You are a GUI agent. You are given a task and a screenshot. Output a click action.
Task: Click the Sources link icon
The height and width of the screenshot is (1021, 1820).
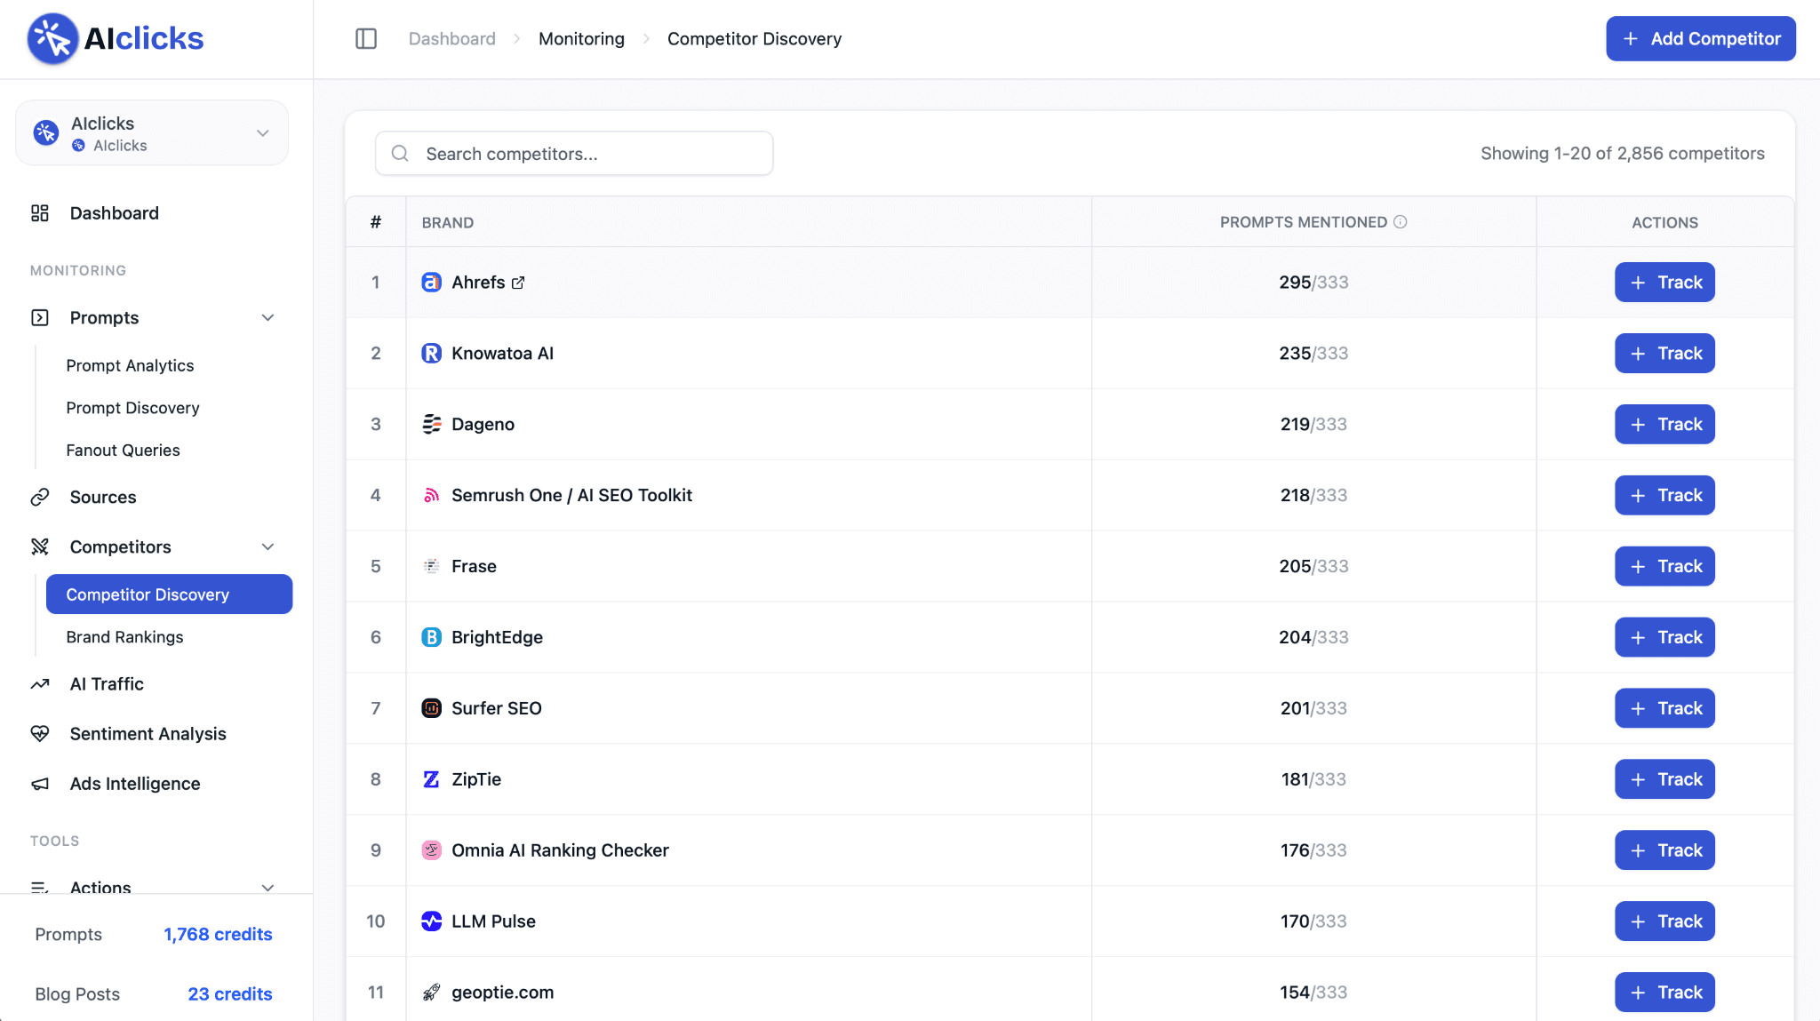[40, 497]
